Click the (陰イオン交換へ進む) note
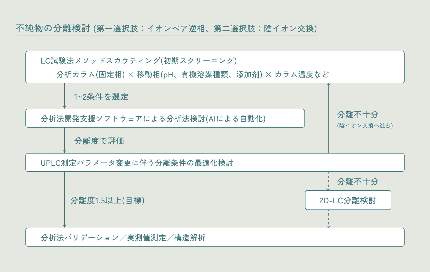Viewport: 430px width, 272px height. (x=365, y=126)
